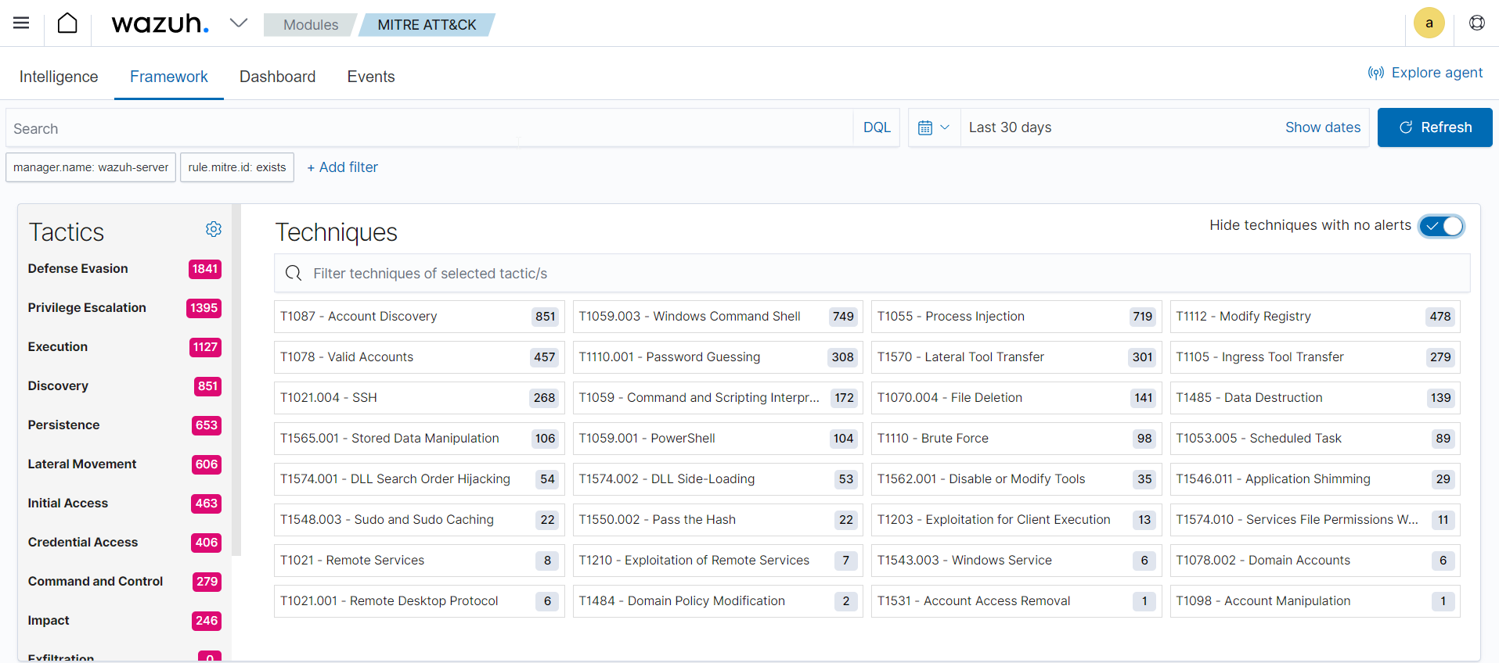Open T1059.001 PowerShell technique

(x=718, y=439)
